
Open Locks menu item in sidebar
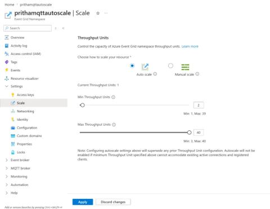click(x=21, y=152)
